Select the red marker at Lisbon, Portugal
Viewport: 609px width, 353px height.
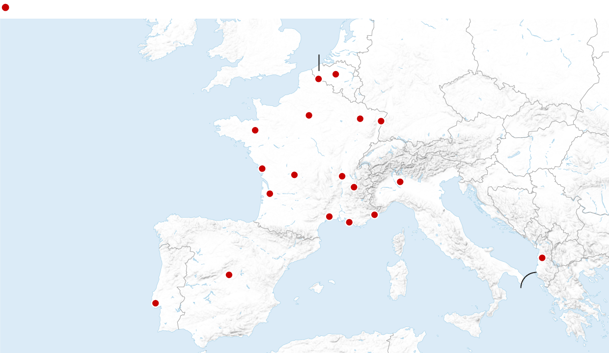(156, 303)
